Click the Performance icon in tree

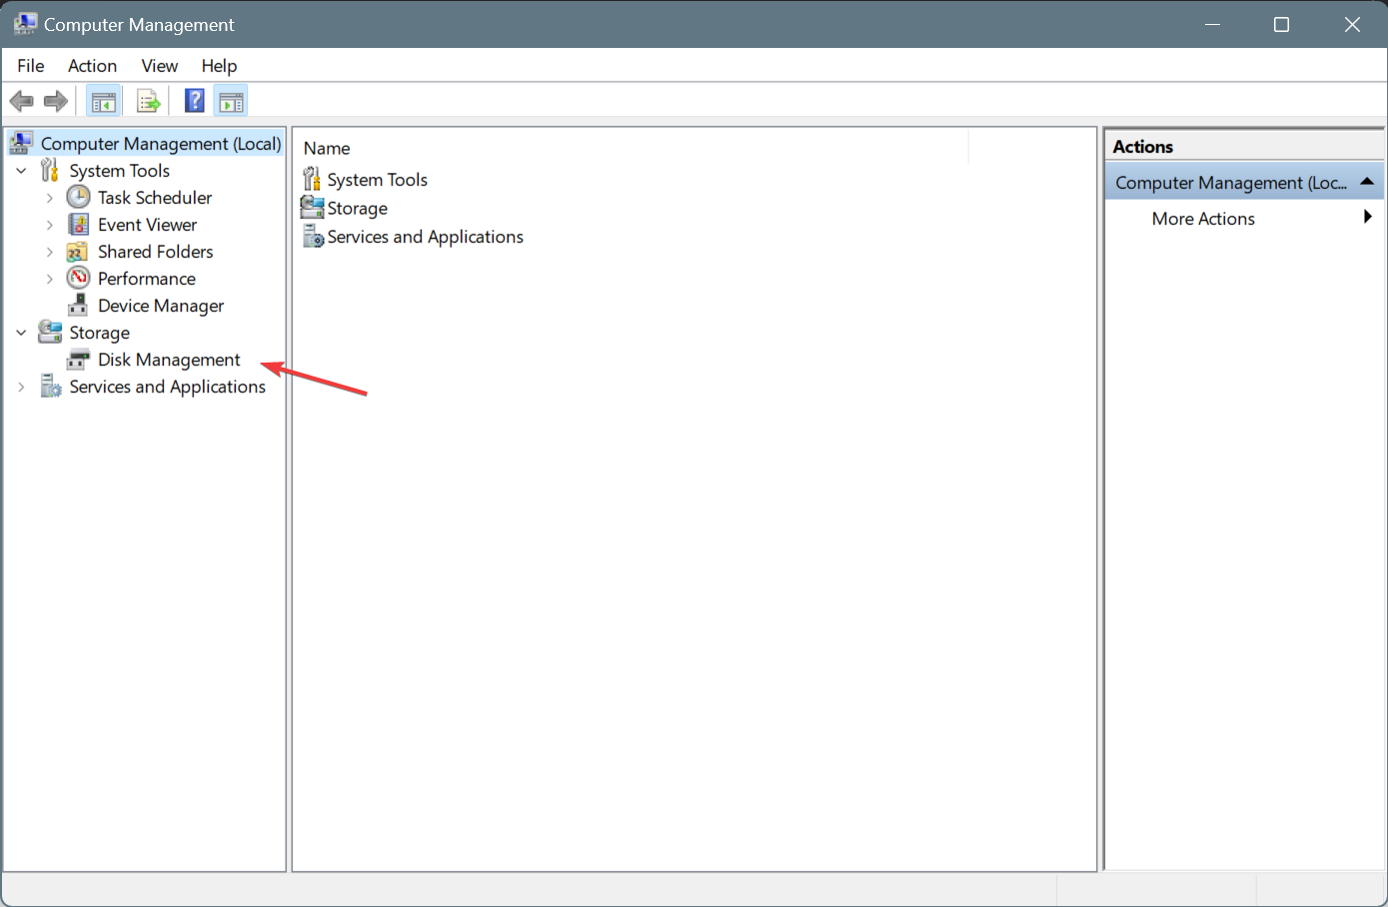point(78,278)
